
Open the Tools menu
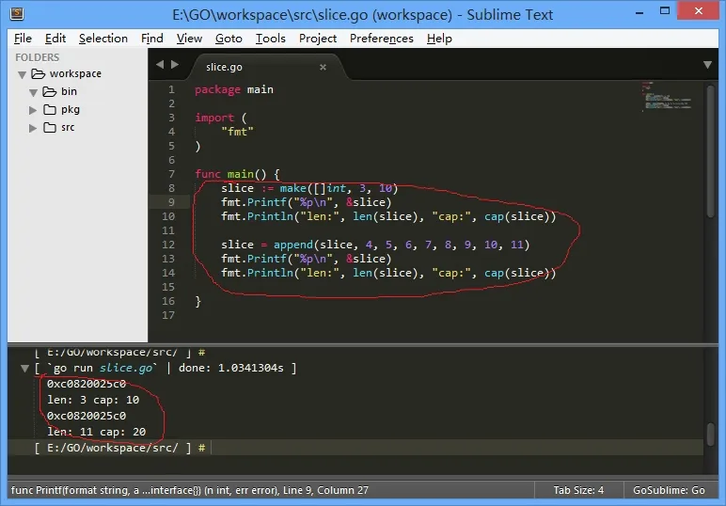click(271, 39)
